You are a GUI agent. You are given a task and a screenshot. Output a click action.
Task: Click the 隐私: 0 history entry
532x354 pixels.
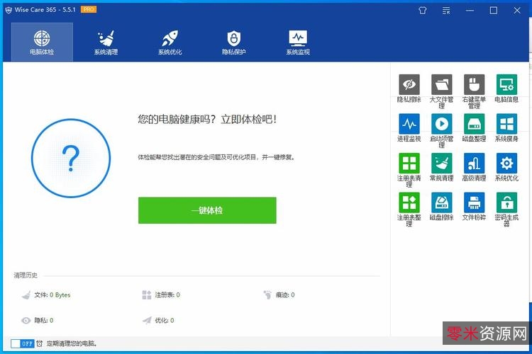coord(44,321)
